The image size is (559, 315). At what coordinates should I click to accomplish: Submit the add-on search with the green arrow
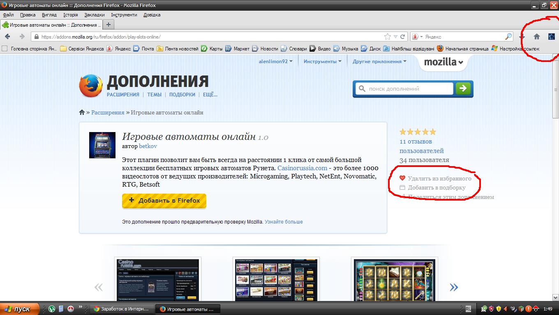click(463, 88)
